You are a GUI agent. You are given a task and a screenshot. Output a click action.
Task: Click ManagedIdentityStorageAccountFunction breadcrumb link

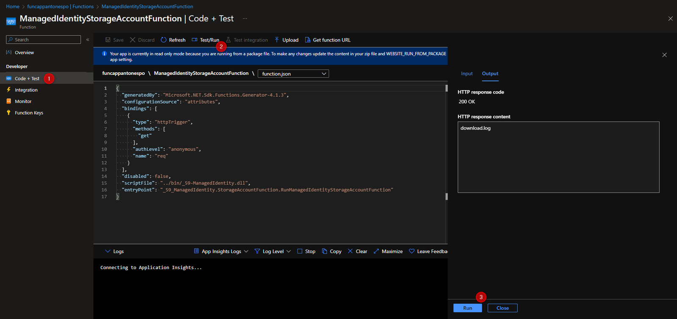coord(147,6)
